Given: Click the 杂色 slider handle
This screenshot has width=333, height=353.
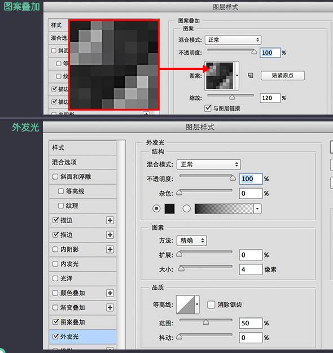Looking at the screenshot, I should pyautogui.click(x=179, y=193).
